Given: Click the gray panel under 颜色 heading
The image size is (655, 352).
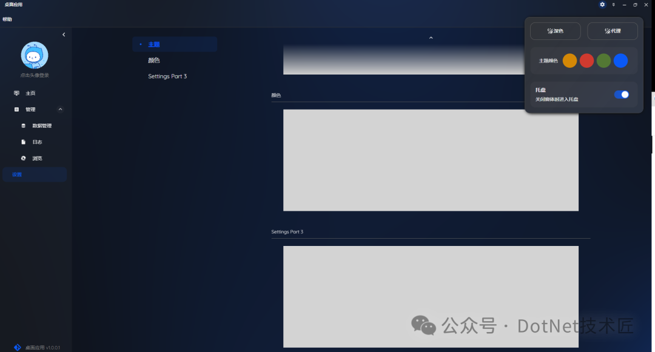Looking at the screenshot, I should pos(431,160).
